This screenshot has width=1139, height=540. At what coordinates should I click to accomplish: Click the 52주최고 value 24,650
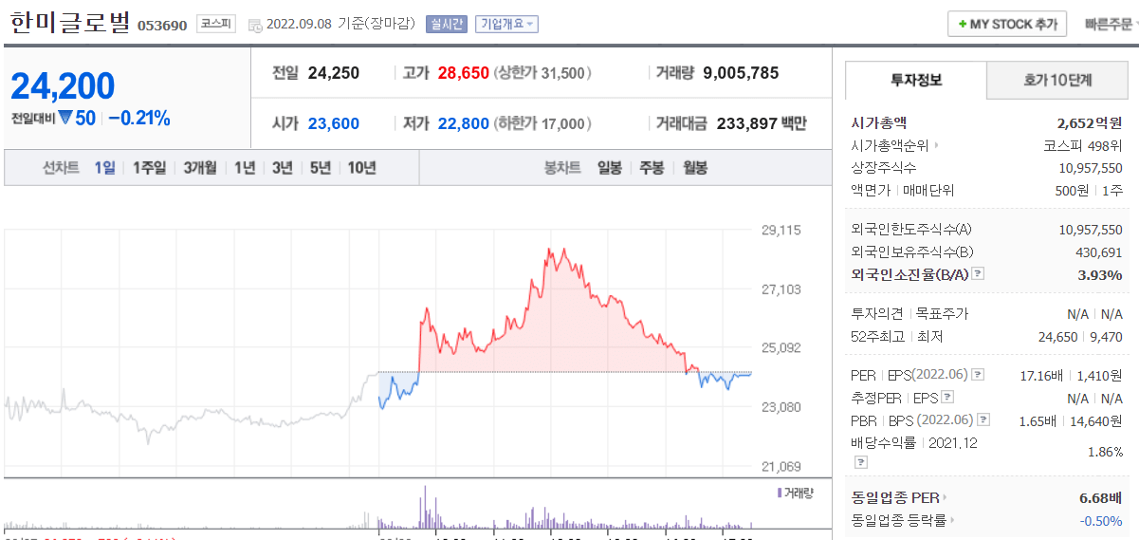point(1058,336)
